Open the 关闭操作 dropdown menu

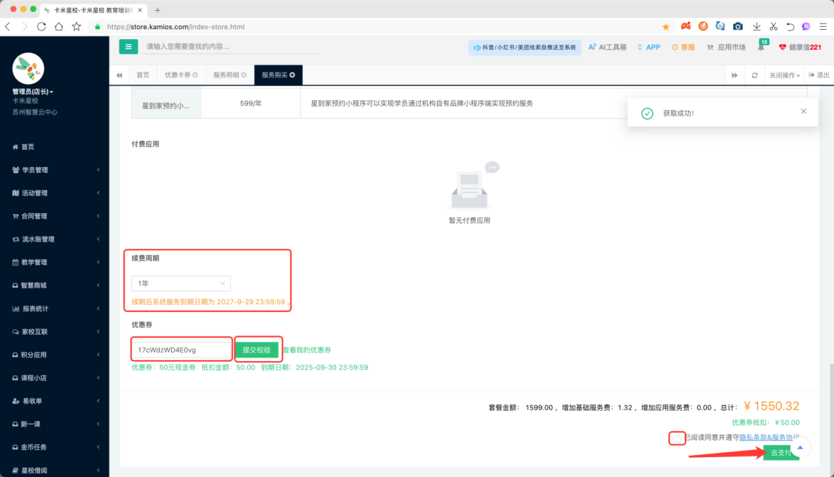pyautogui.click(x=784, y=76)
